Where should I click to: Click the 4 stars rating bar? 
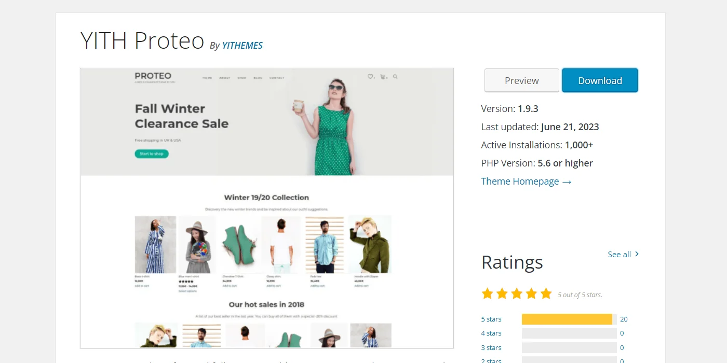pos(569,333)
